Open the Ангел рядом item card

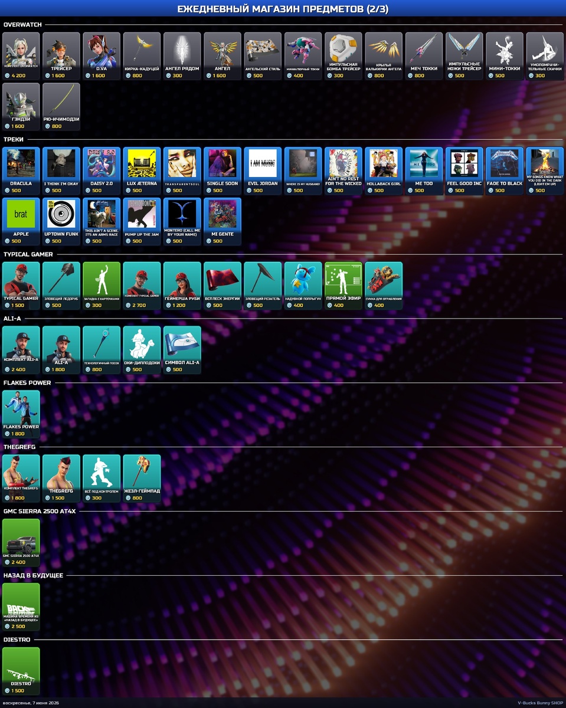[x=182, y=56]
